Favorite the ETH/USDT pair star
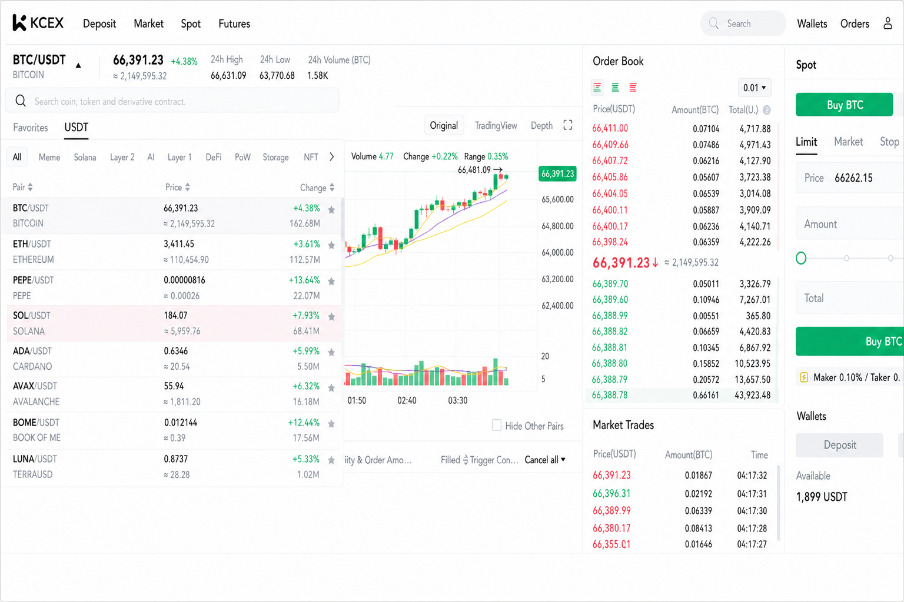 pyautogui.click(x=331, y=245)
